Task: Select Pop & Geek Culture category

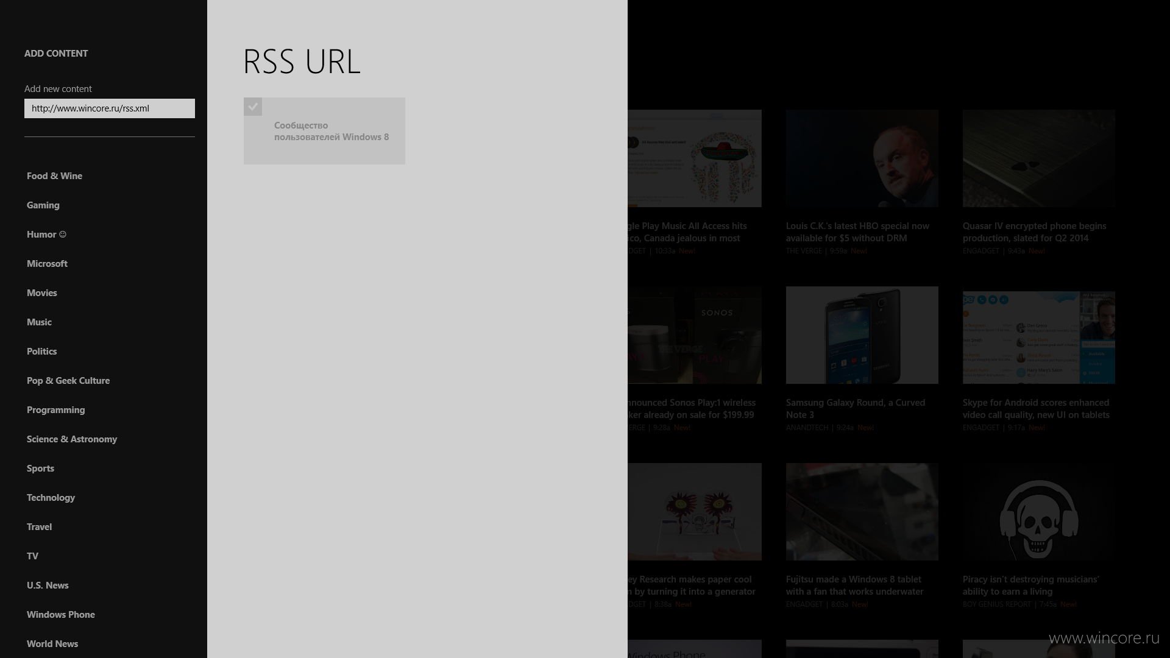Action: [68, 381]
